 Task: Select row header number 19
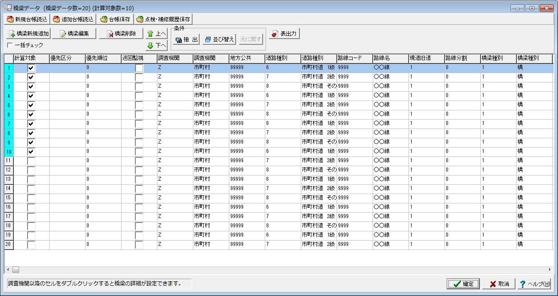9,235
